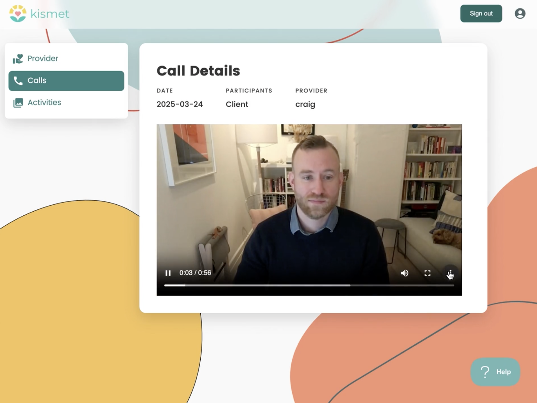Select Calls in the sidebar menu
The width and height of the screenshot is (537, 403).
(66, 81)
